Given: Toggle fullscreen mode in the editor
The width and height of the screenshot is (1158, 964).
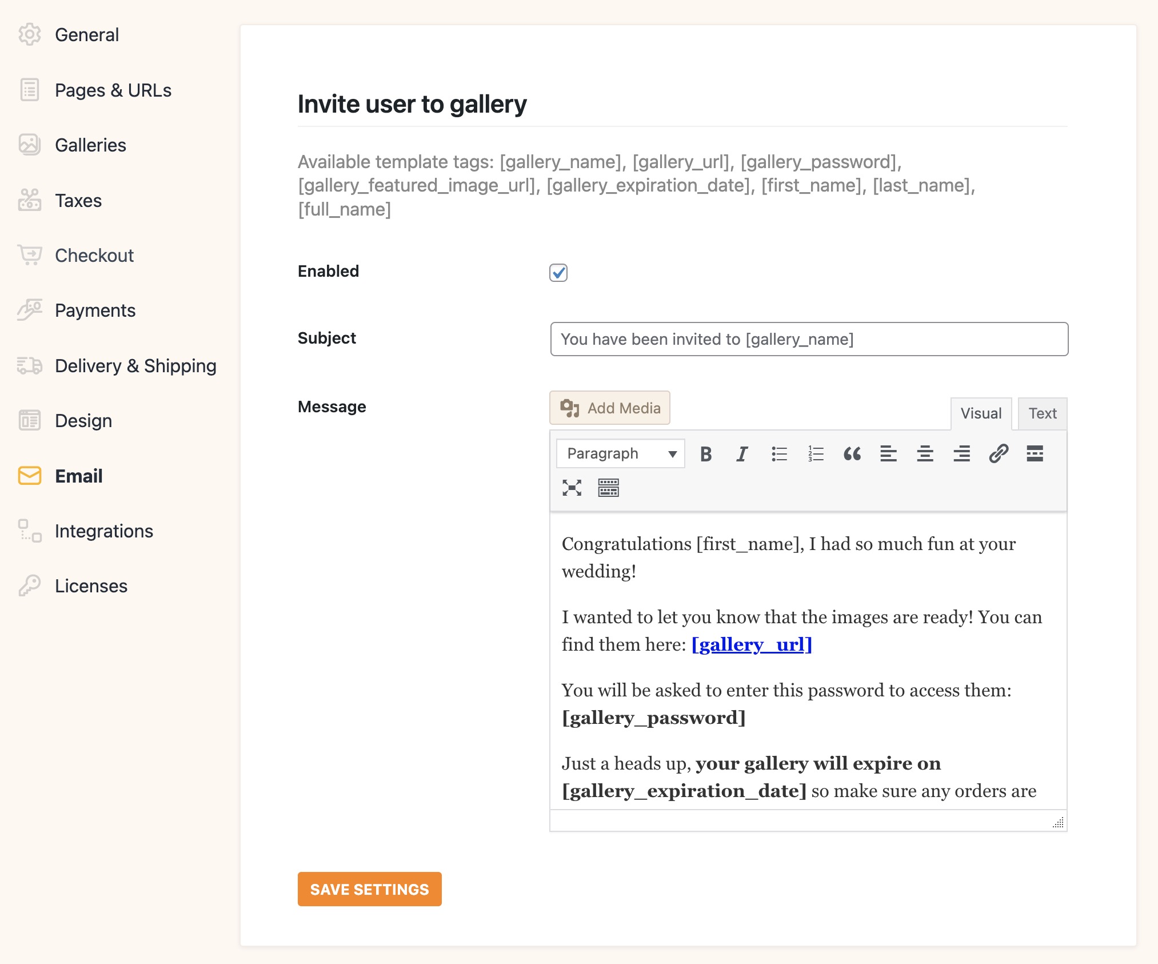Looking at the screenshot, I should tap(572, 488).
